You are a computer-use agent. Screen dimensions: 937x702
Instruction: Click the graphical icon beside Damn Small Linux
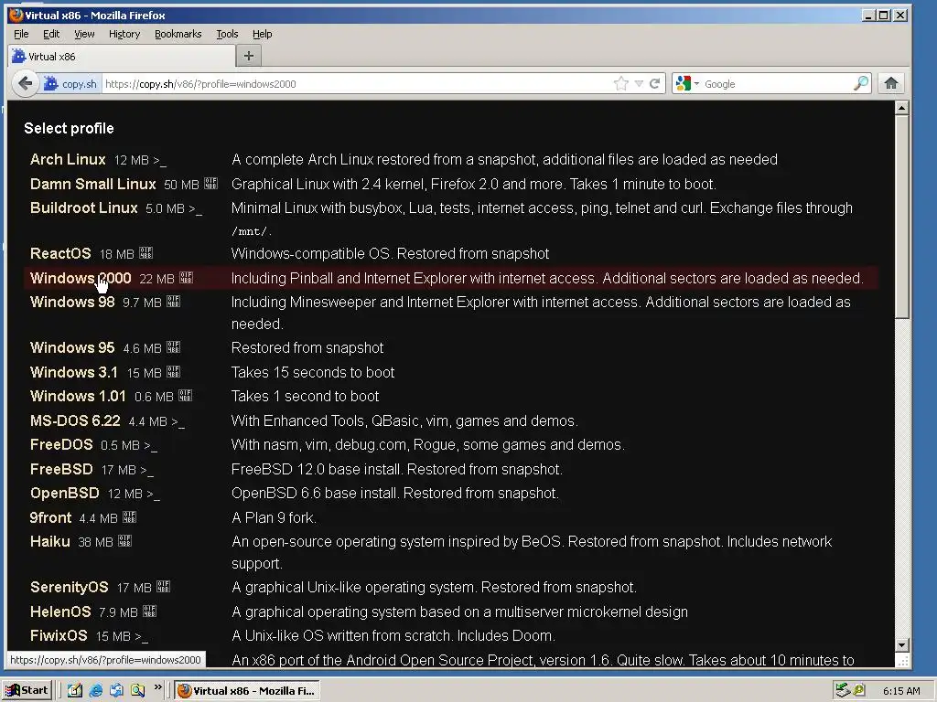(211, 183)
